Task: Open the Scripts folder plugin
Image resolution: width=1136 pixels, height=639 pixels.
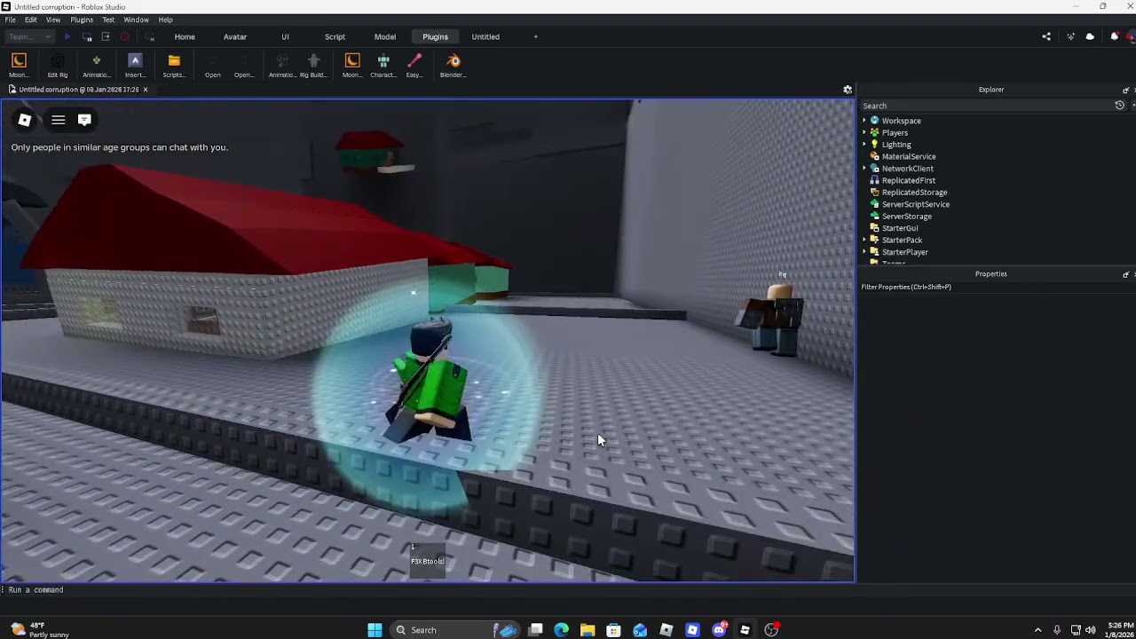Action: click(x=174, y=65)
